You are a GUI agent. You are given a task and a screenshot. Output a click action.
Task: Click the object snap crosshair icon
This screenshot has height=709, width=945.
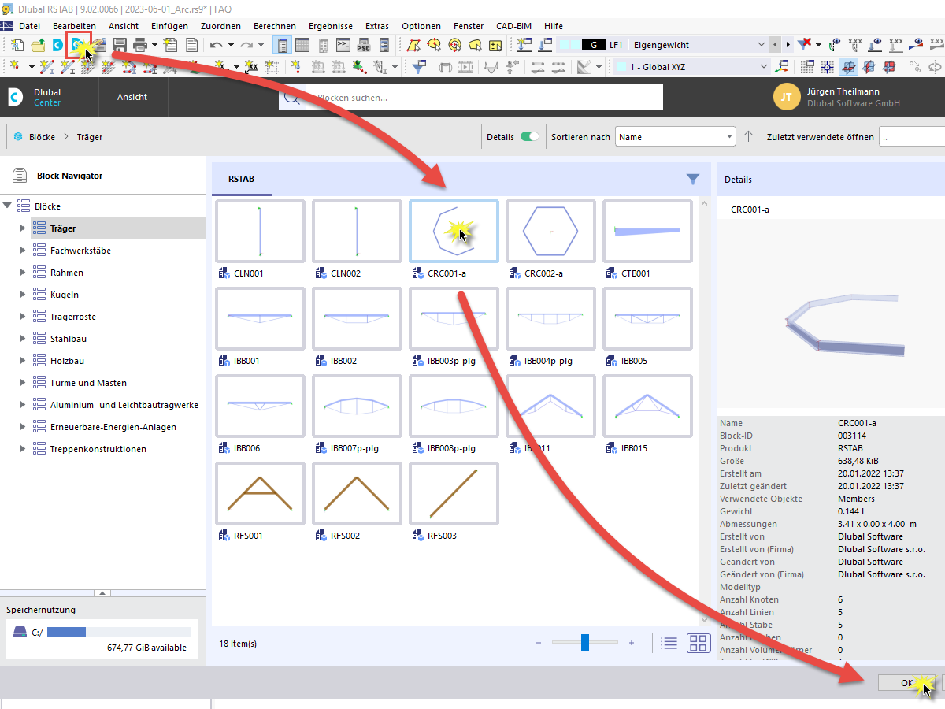pos(827,67)
